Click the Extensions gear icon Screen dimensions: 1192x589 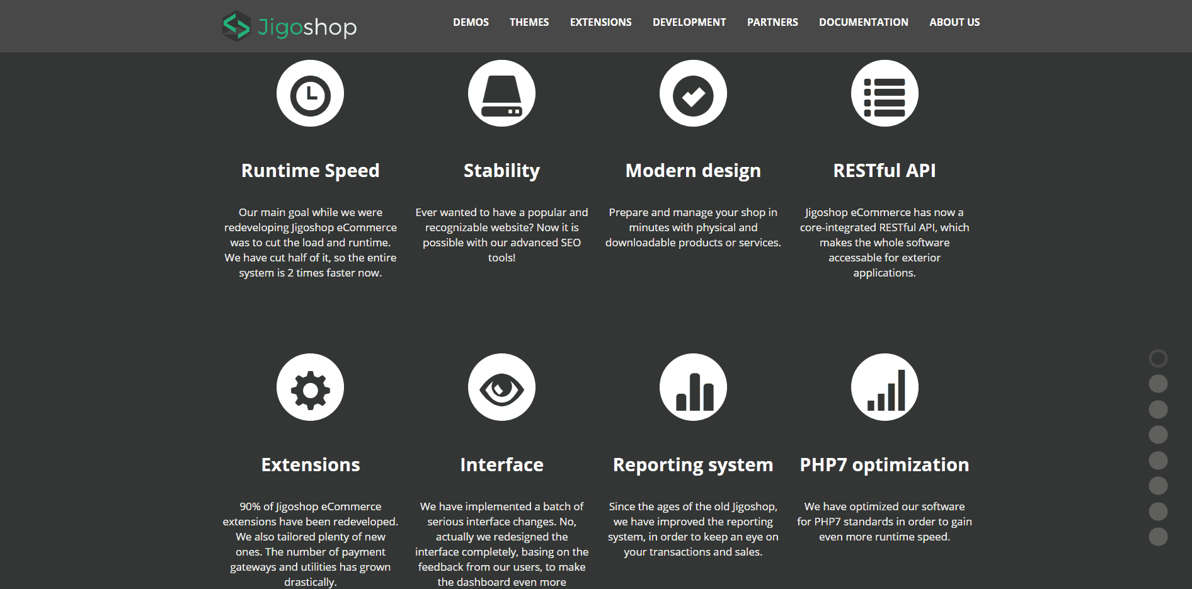[x=310, y=387]
